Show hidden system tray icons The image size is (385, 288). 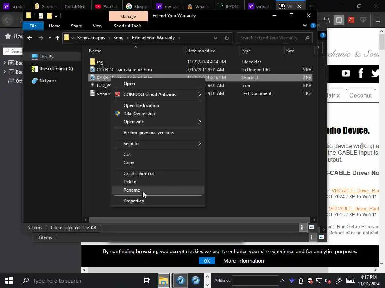(283, 280)
